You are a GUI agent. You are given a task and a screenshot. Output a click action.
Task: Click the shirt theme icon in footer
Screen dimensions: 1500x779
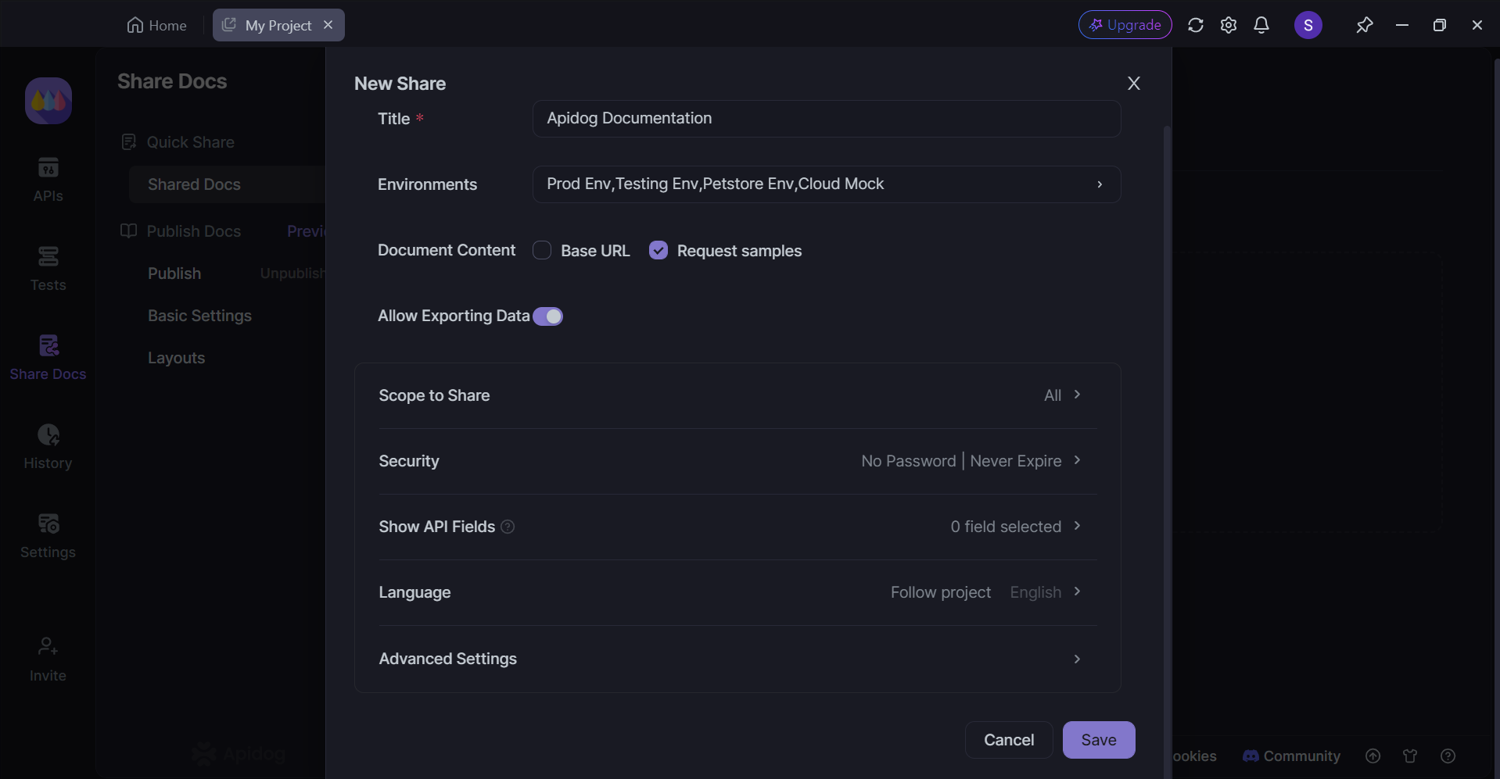tap(1410, 756)
